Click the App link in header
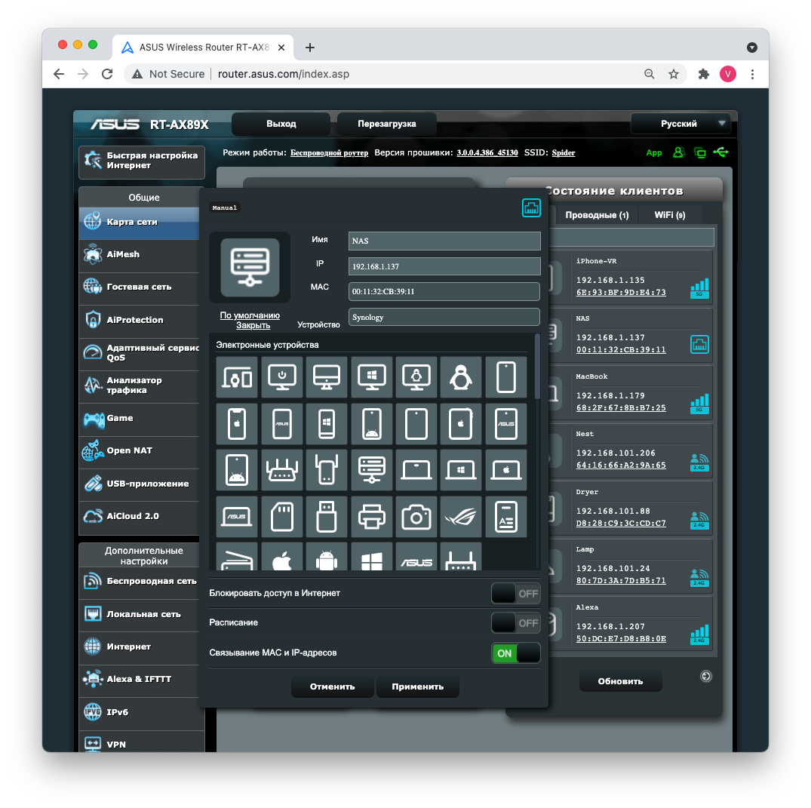Image resolution: width=811 pixels, height=808 pixels. pyautogui.click(x=654, y=152)
